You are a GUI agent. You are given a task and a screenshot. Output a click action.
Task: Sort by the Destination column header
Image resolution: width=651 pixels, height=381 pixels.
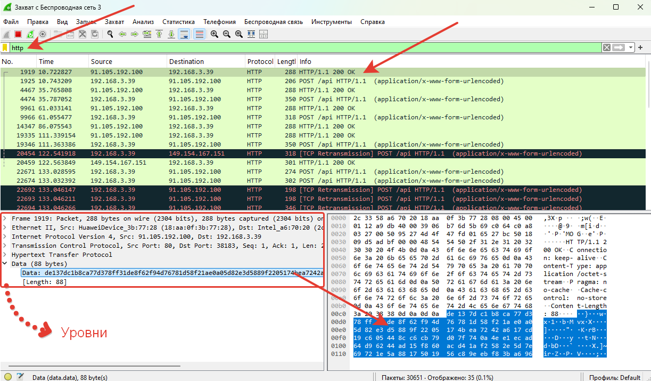206,61
